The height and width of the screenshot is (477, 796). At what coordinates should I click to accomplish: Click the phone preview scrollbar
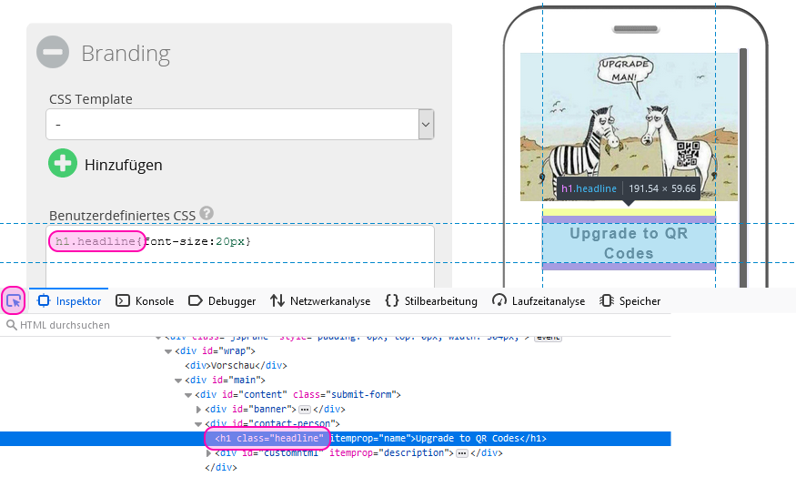pos(743,167)
